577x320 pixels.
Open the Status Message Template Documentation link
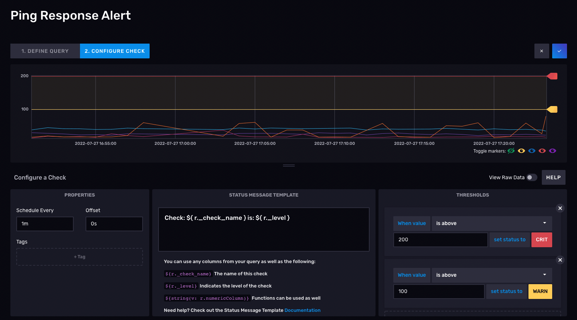[x=303, y=310]
